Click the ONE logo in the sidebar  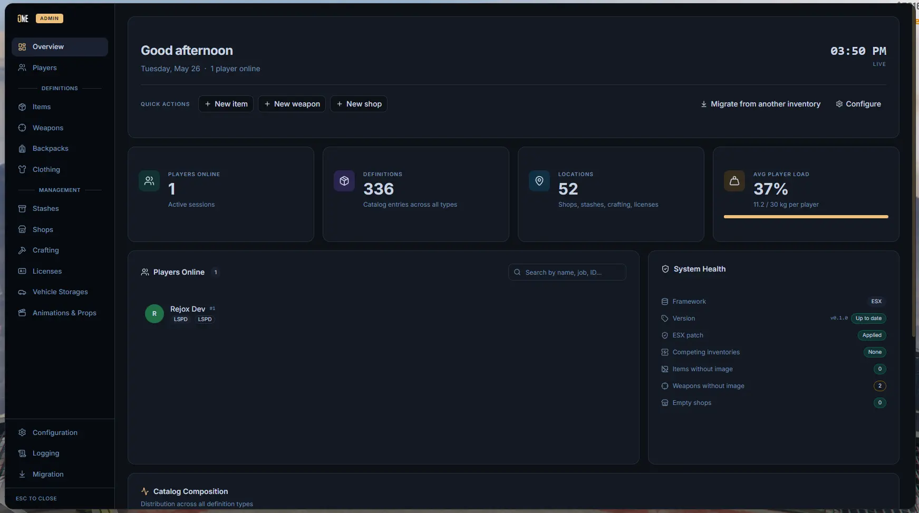coord(23,18)
